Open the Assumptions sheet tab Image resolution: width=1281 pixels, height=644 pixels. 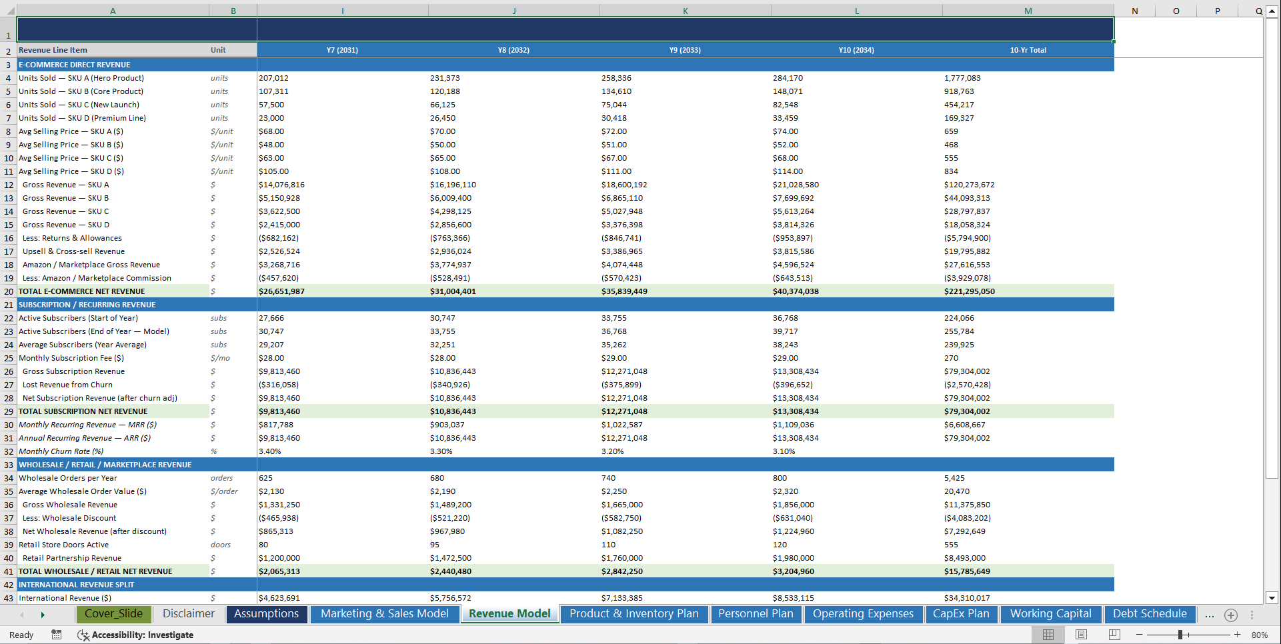[x=266, y=614]
